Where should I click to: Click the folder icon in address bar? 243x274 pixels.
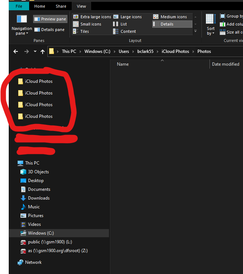coord(51,51)
